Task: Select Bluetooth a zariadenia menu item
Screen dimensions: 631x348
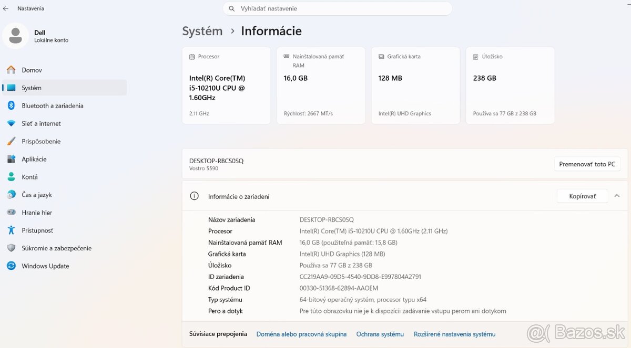Action: [65, 106]
